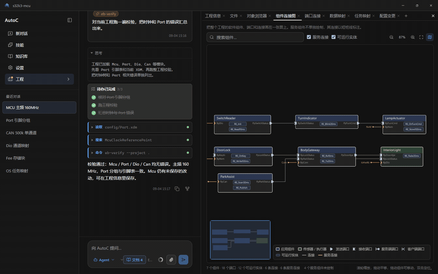Select the InteriorLight component node
Viewport: 438px width, 274px height.
click(x=401, y=157)
